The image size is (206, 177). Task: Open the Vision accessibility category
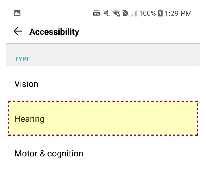point(26,84)
